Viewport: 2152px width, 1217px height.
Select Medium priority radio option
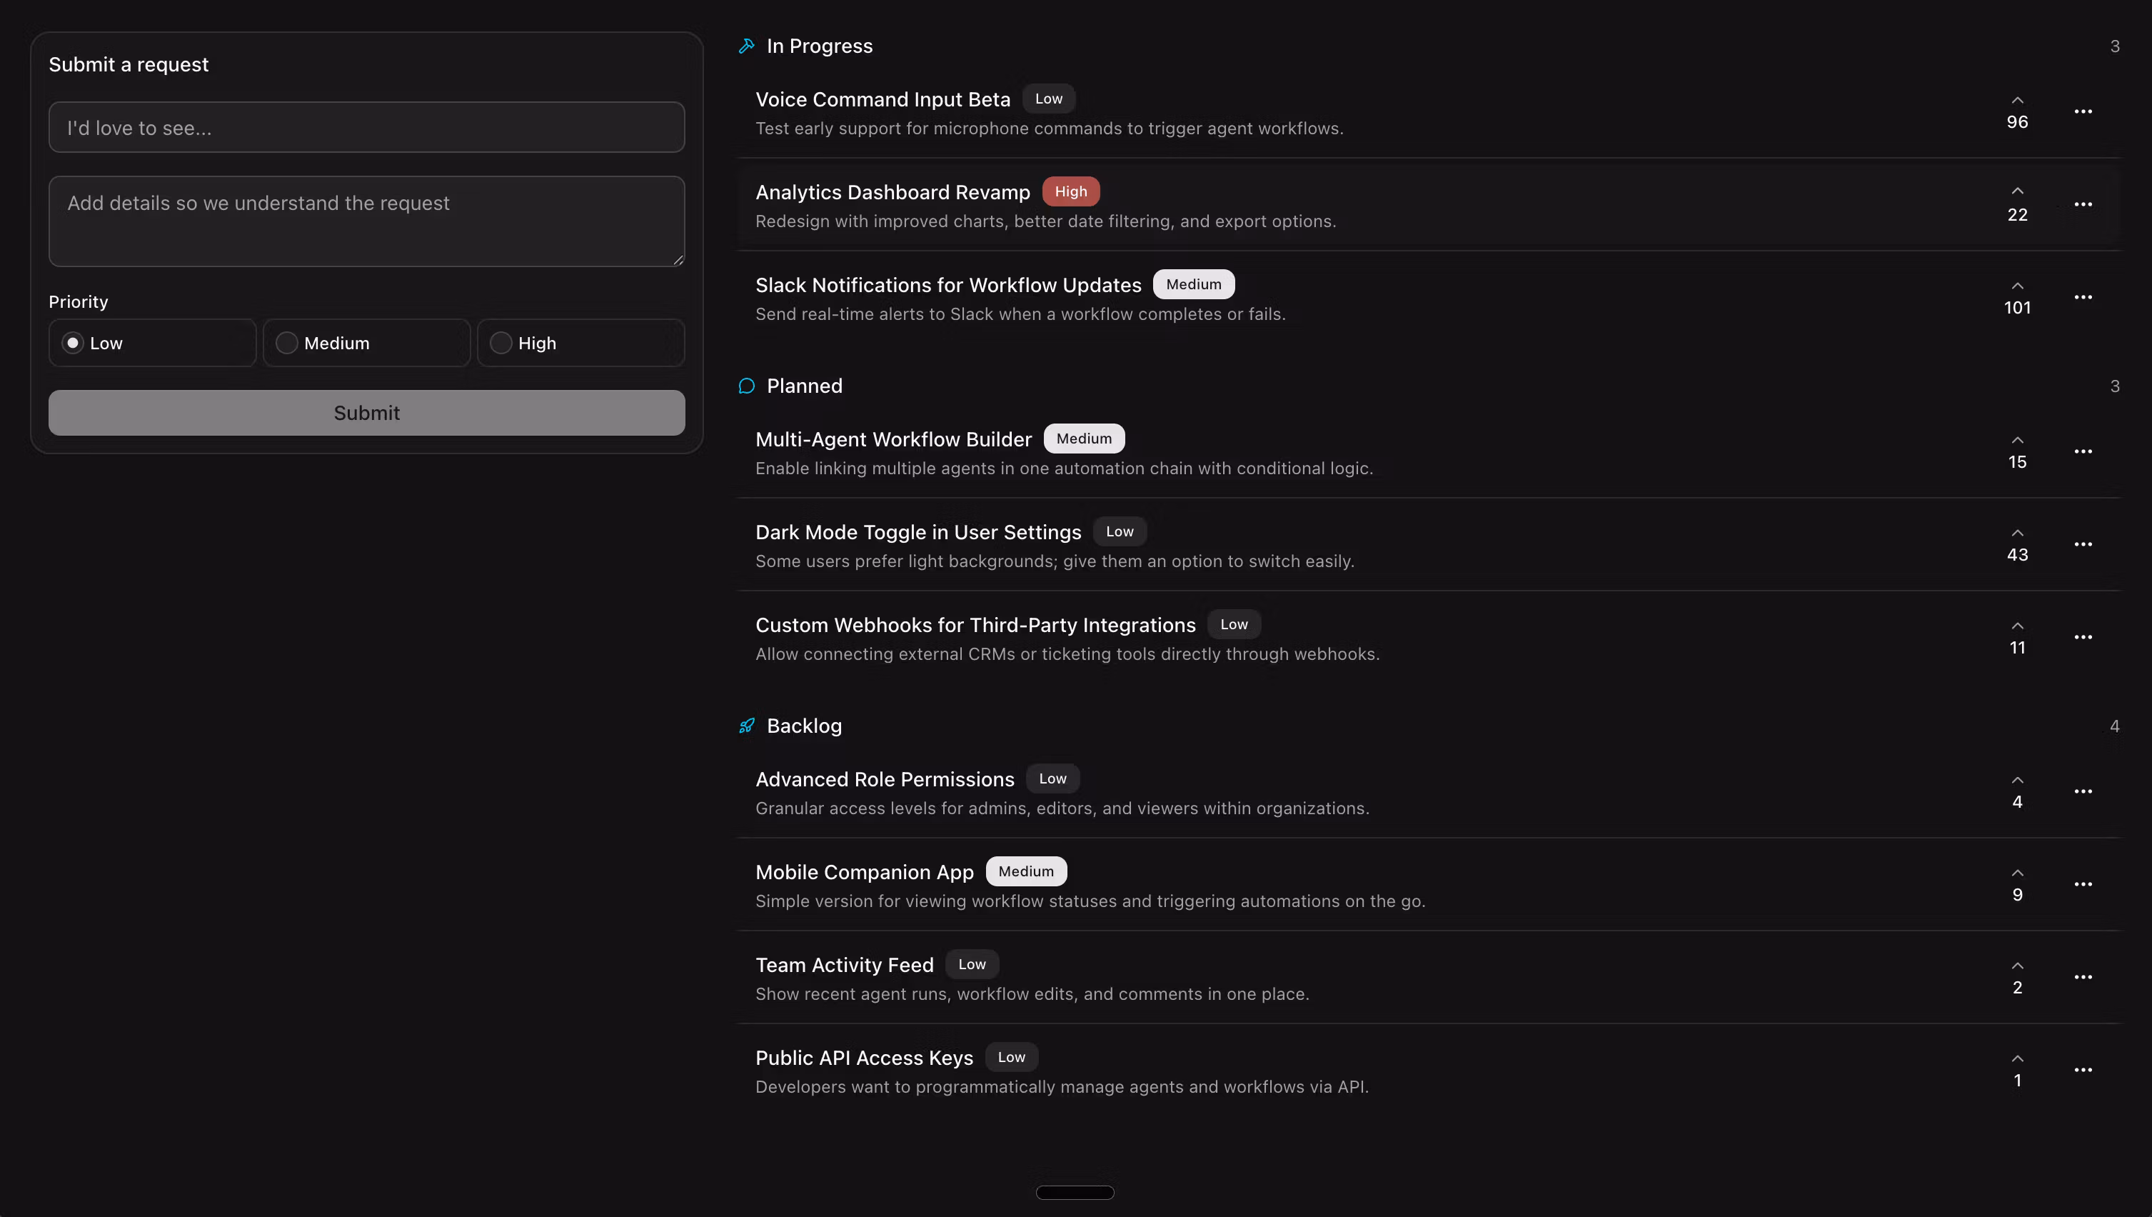pyautogui.click(x=286, y=343)
